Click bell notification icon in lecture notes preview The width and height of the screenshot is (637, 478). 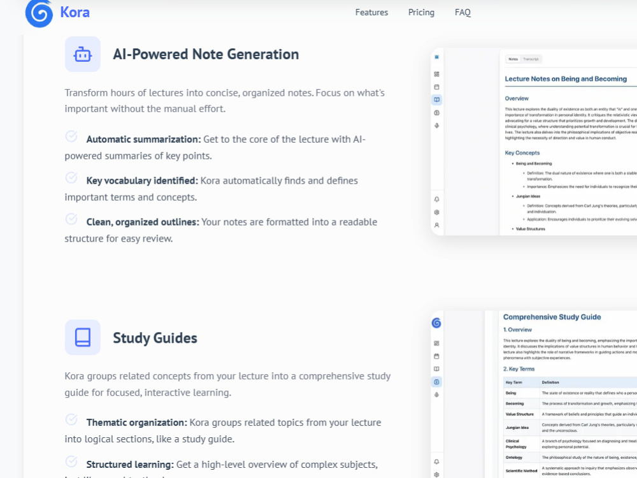pos(437,199)
